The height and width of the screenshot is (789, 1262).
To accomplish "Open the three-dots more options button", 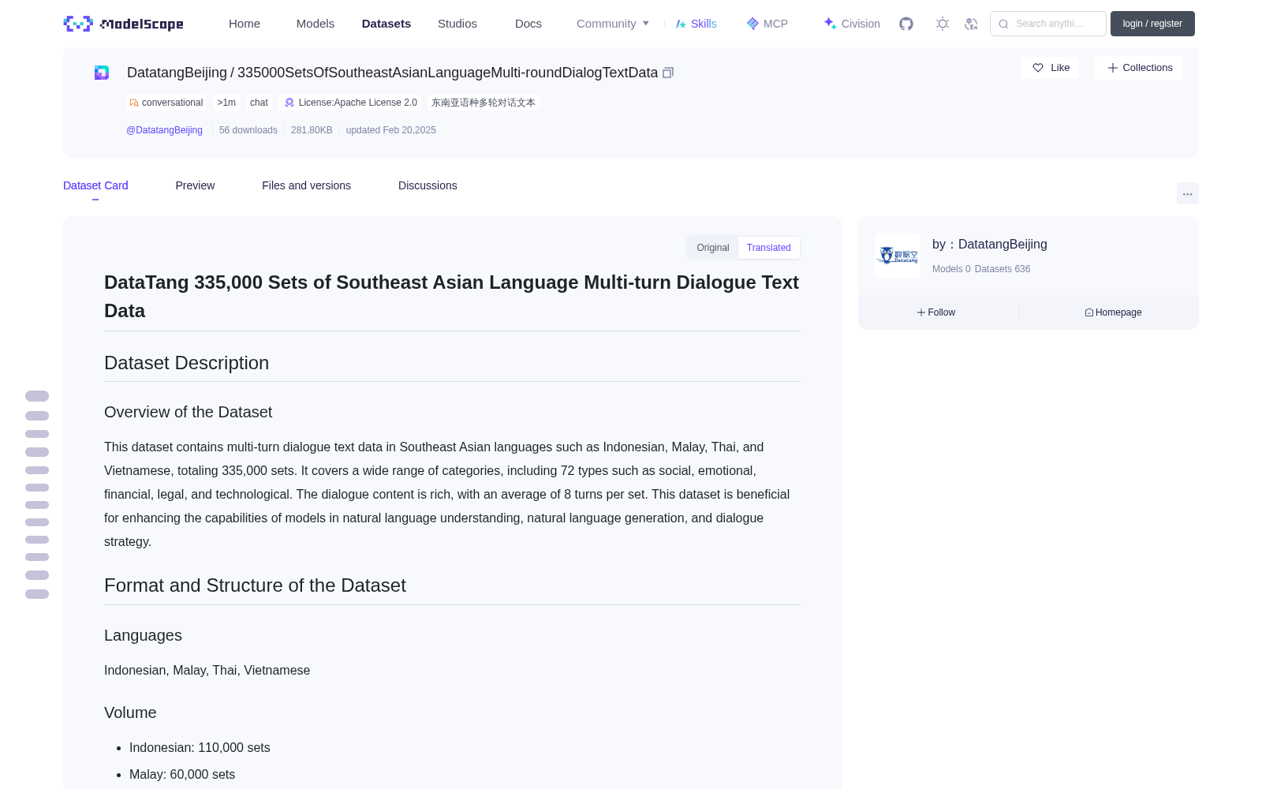I will click(x=1188, y=193).
